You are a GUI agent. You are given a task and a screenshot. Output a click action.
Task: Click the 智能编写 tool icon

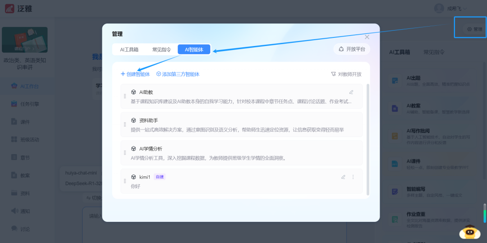click(x=395, y=192)
